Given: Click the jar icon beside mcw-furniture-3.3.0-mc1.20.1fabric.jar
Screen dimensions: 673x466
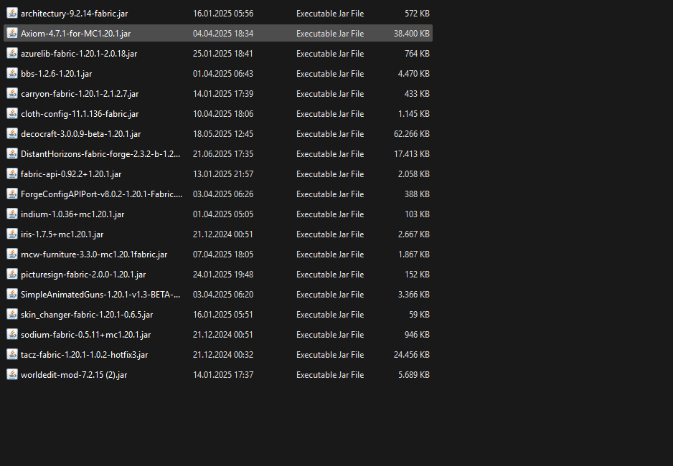Looking at the screenshot, I should 12,255.
